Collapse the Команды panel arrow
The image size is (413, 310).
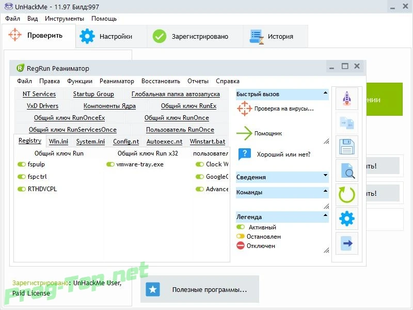pyautogui.click(x=325, y=191)
